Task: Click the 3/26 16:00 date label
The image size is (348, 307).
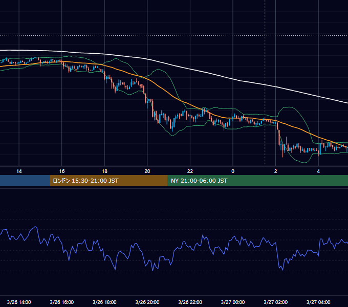Action: click(x=62, y=302)
